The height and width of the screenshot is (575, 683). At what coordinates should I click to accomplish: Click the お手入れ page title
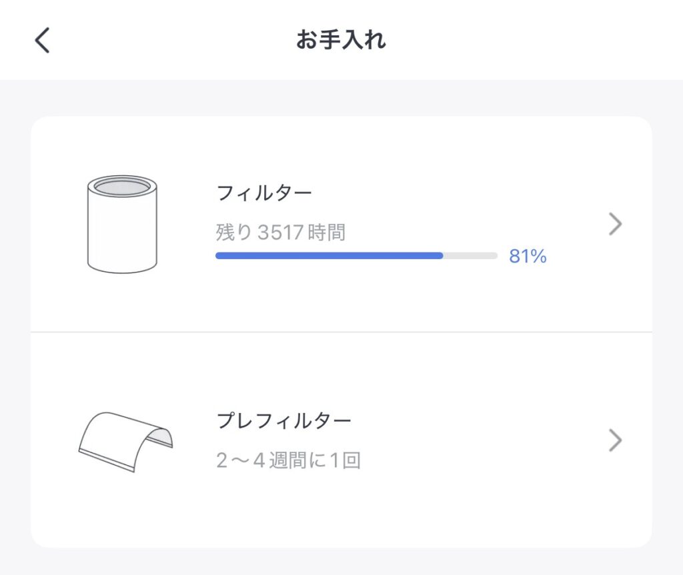(341, 41)
